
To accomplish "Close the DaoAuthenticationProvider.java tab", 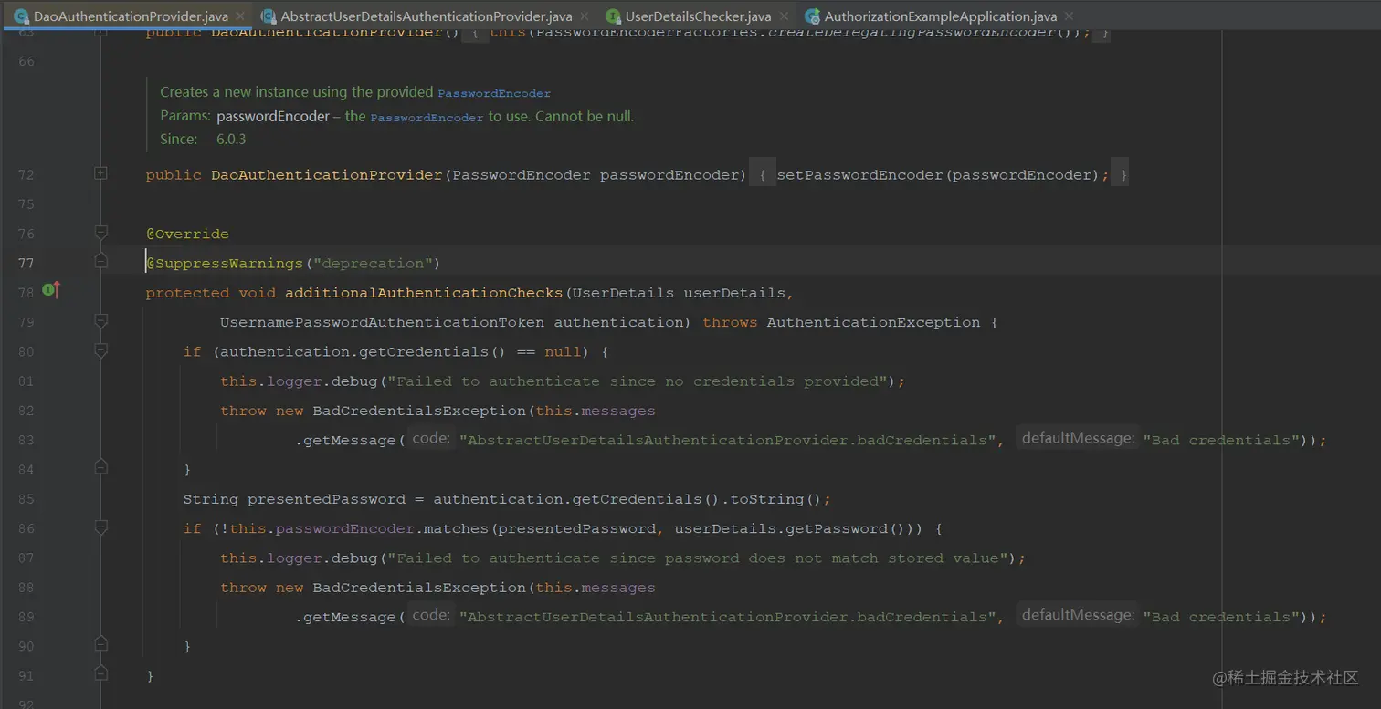I will [240, 16].
